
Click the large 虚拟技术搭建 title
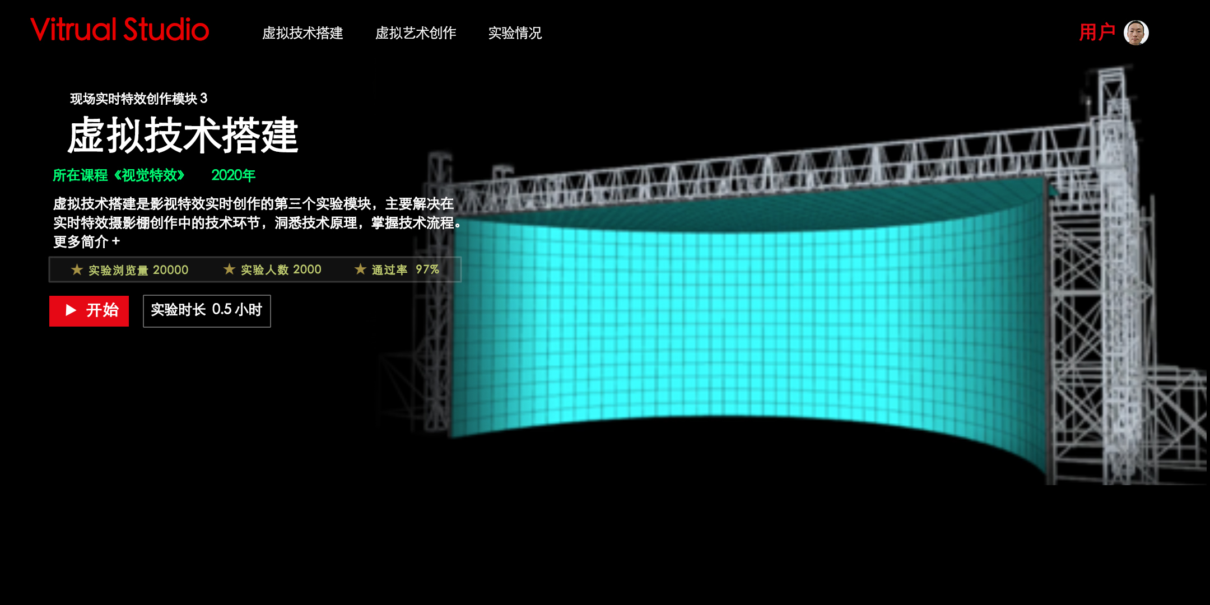click(183, 136)
